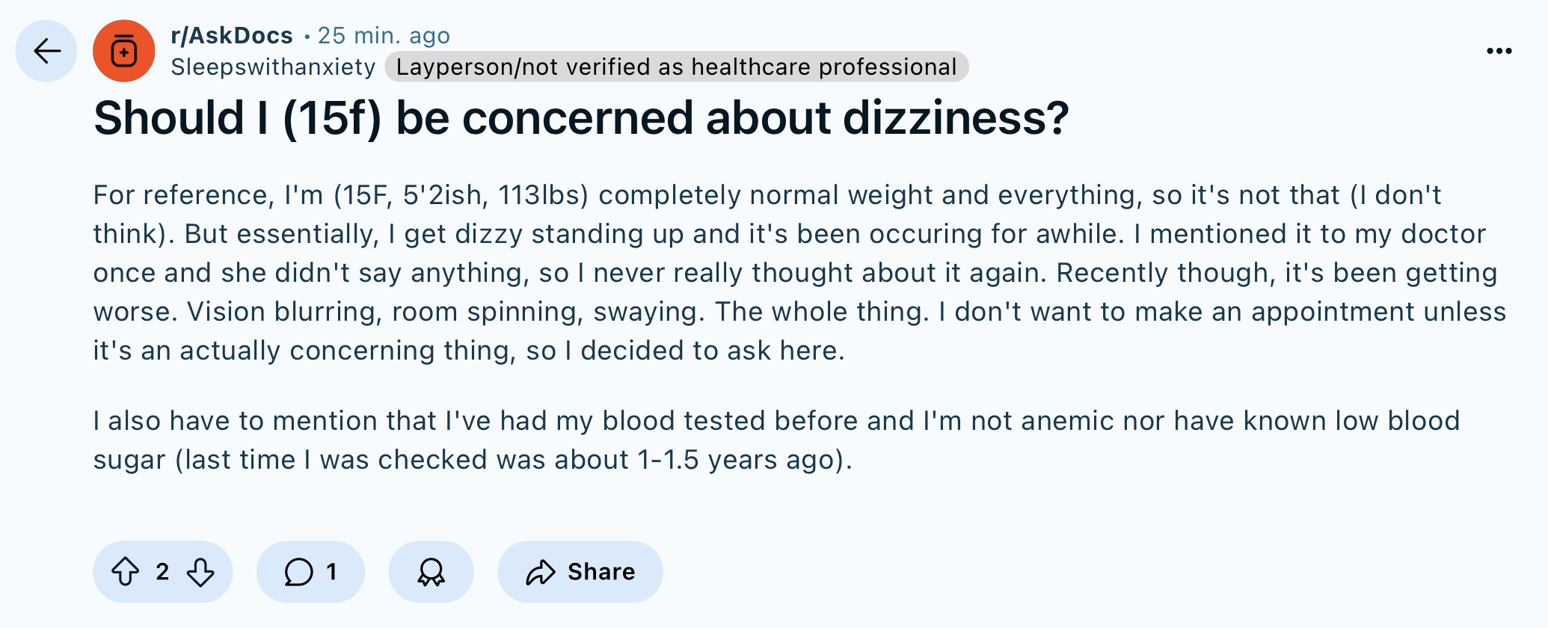Open comments via the speech bubble icon
Screen dimensions: 1548x628
tap(298, 572)
